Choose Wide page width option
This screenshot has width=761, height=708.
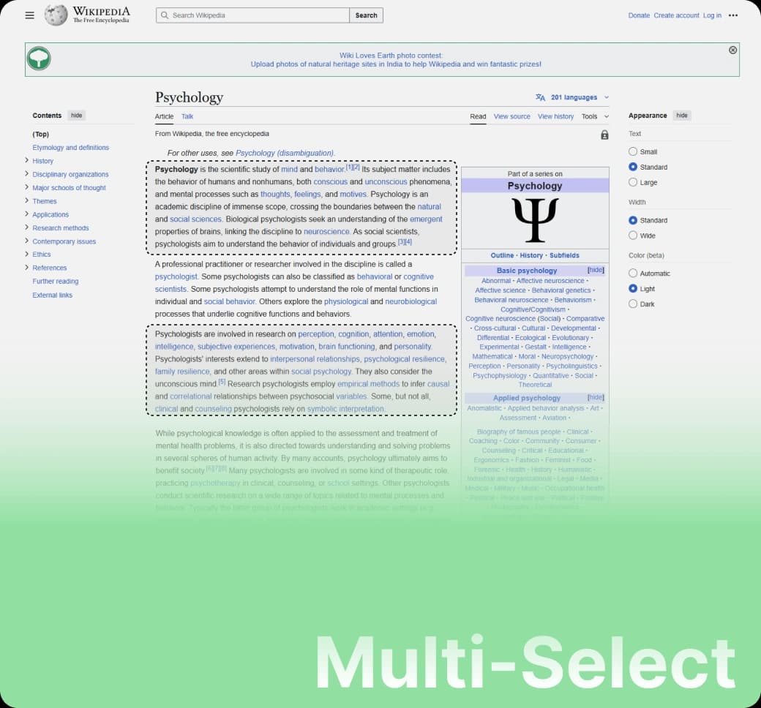click(x=633, y=236)
